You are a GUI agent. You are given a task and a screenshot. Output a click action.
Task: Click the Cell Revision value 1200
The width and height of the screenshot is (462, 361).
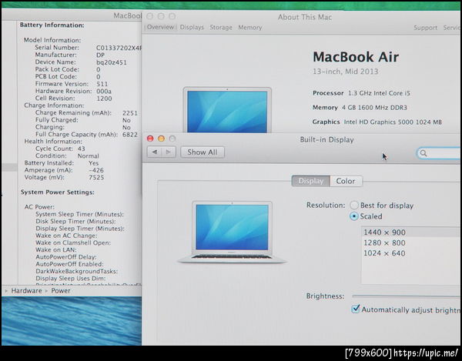point(104,99)
